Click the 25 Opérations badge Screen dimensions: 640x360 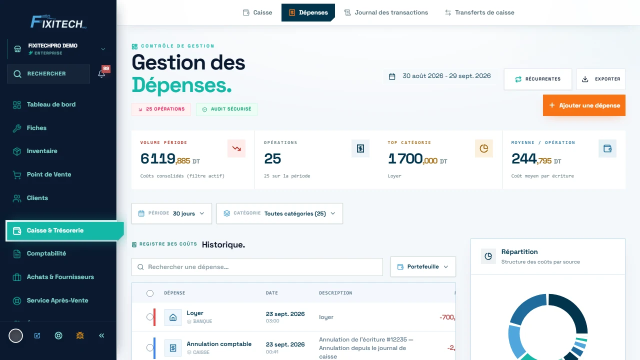(161, 109)
